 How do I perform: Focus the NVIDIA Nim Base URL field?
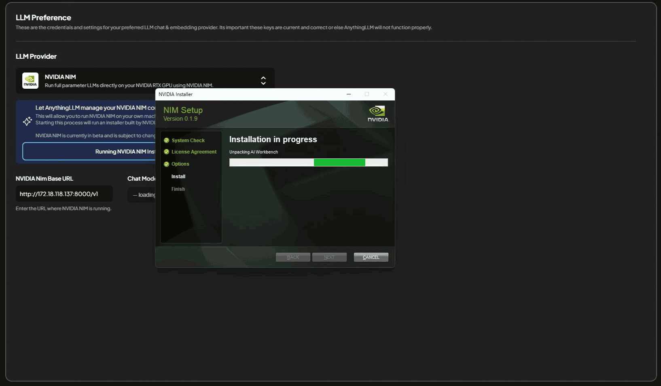click(64, 194)
